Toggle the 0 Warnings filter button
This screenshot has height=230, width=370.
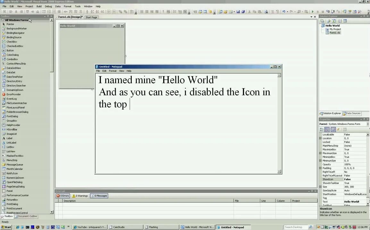80,196
